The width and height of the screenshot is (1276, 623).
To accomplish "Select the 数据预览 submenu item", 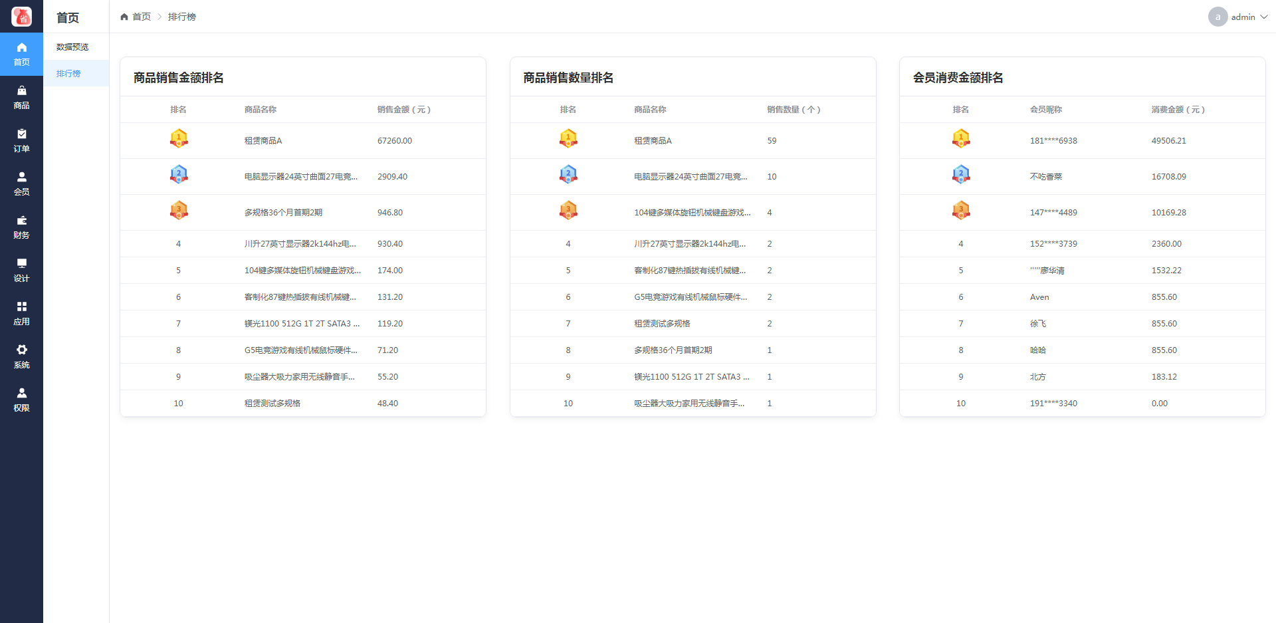I will point(72,47).
